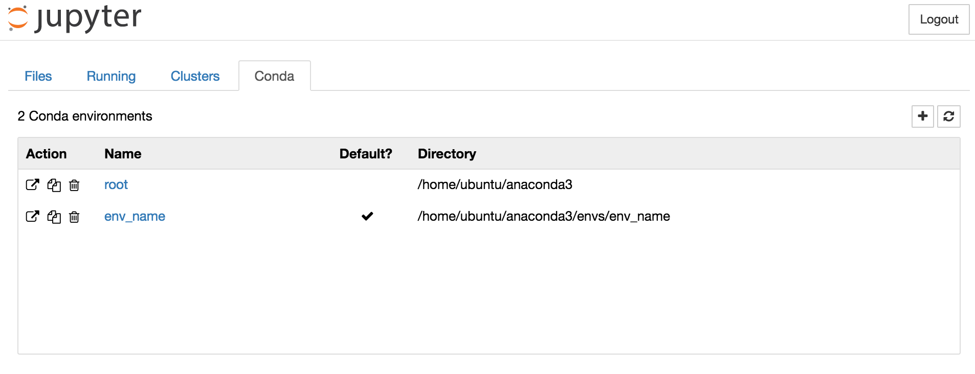
Task: Open the Running tab
Action: click(111, 76)
